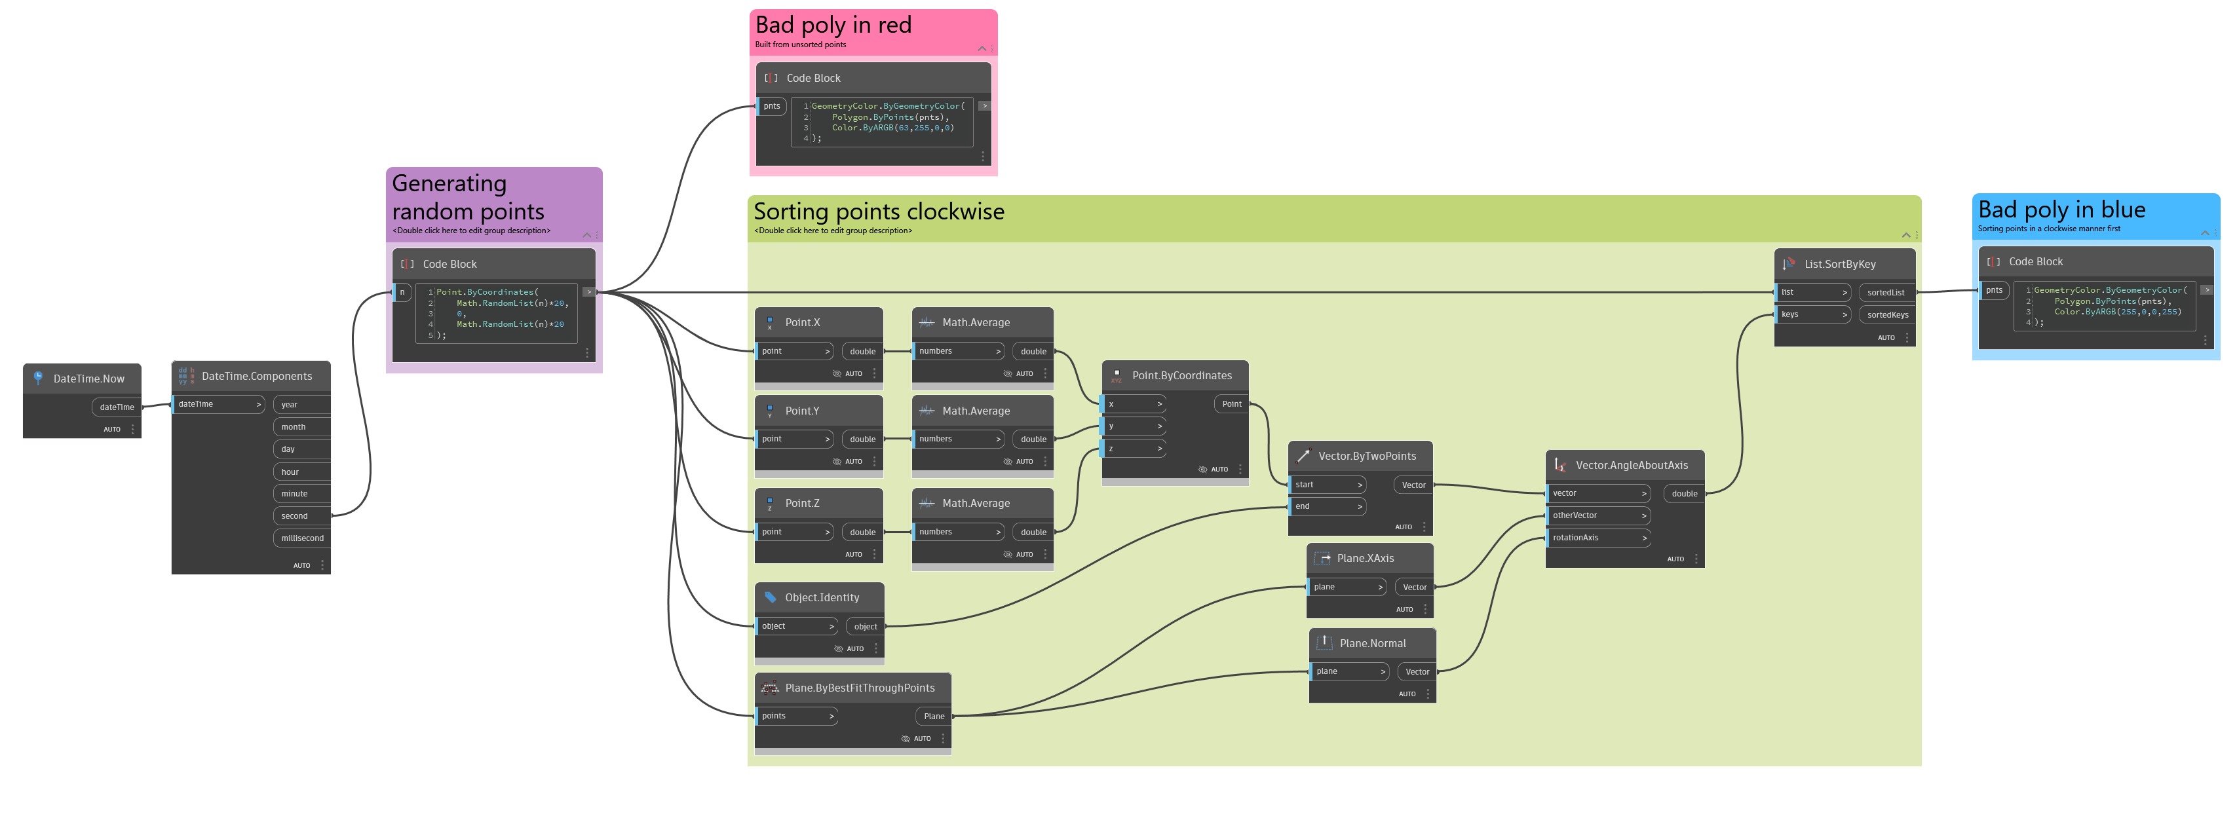Viewport: 2237px width, 820px height.
Task: Open options menu on Vector.AngleAboutAxis node
Action: point(1696,559)
